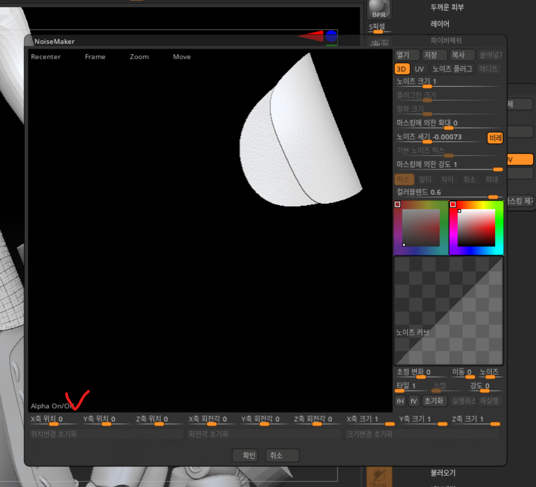This screenshot has width=536, height=487.
Task: Adjust the 마스킹에 의한 강도 slider
Action: point(448,165)
